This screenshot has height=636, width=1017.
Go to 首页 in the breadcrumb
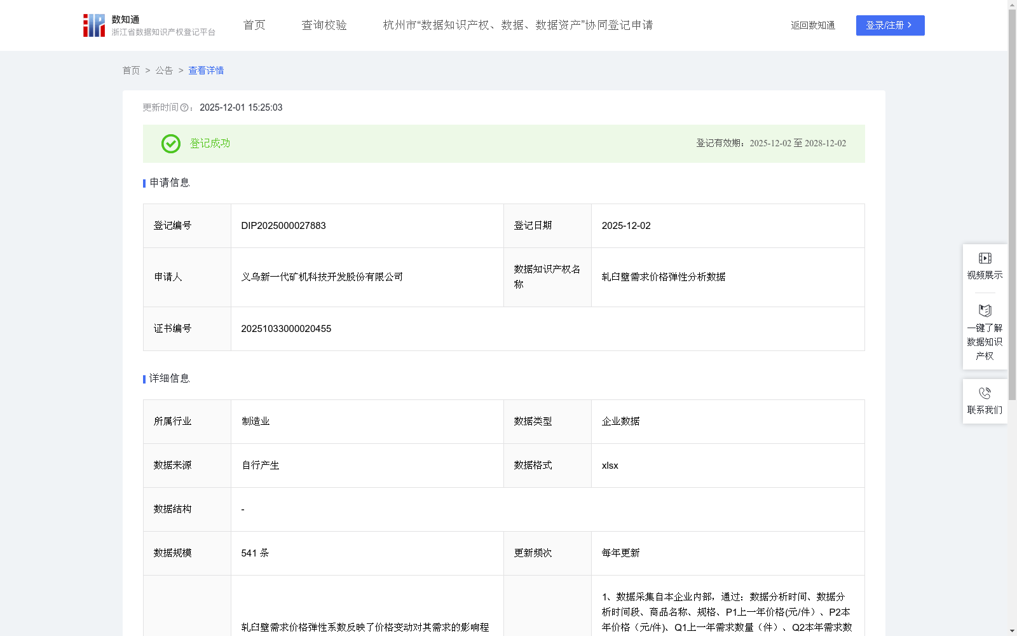[x=131, y=71]
